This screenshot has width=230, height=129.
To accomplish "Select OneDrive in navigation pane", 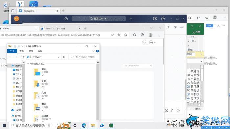I will point(16,110).
